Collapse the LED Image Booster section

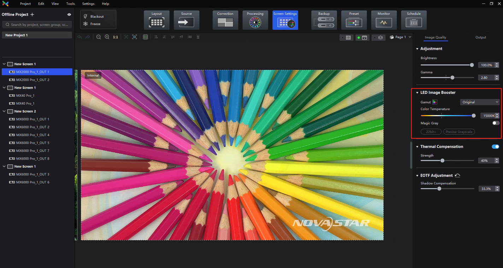click(x=417, y=93)
